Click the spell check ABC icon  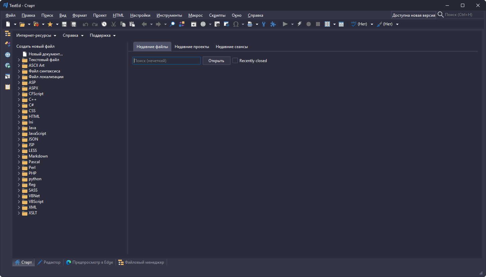354,24
